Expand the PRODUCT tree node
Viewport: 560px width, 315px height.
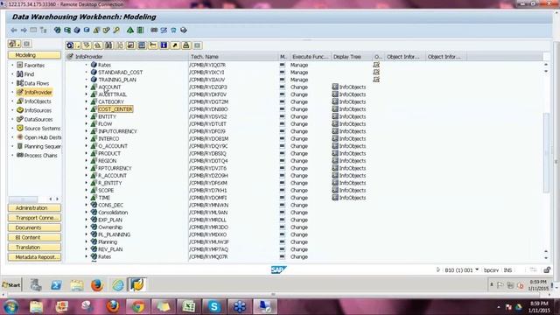click(86, 153)
